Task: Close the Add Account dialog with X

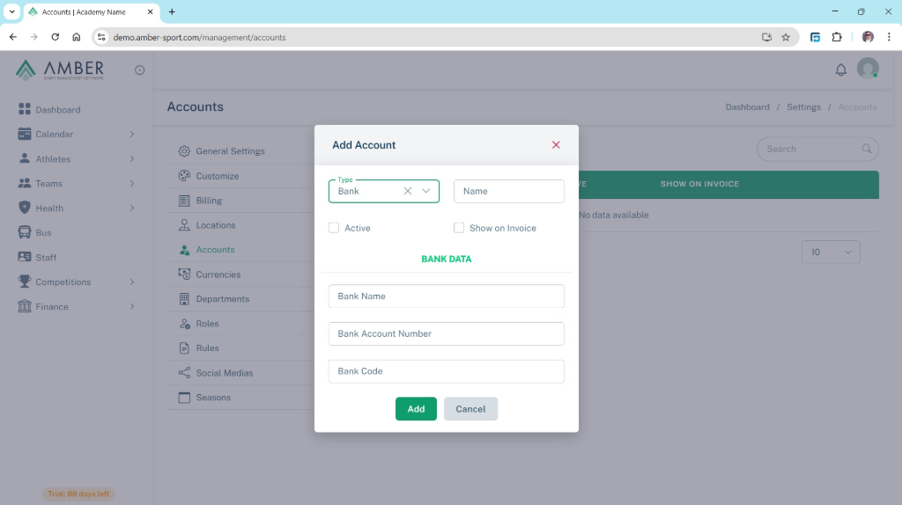Action: (556, 145)
